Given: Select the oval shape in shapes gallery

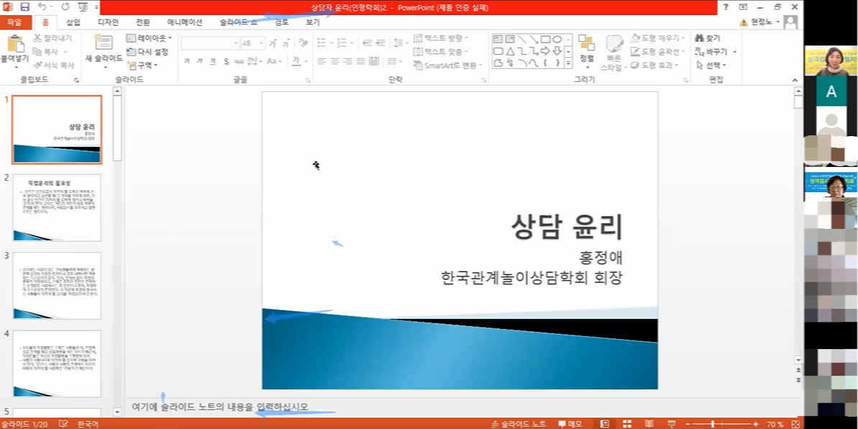Looking at the screenshot, I should coord(557,40).
